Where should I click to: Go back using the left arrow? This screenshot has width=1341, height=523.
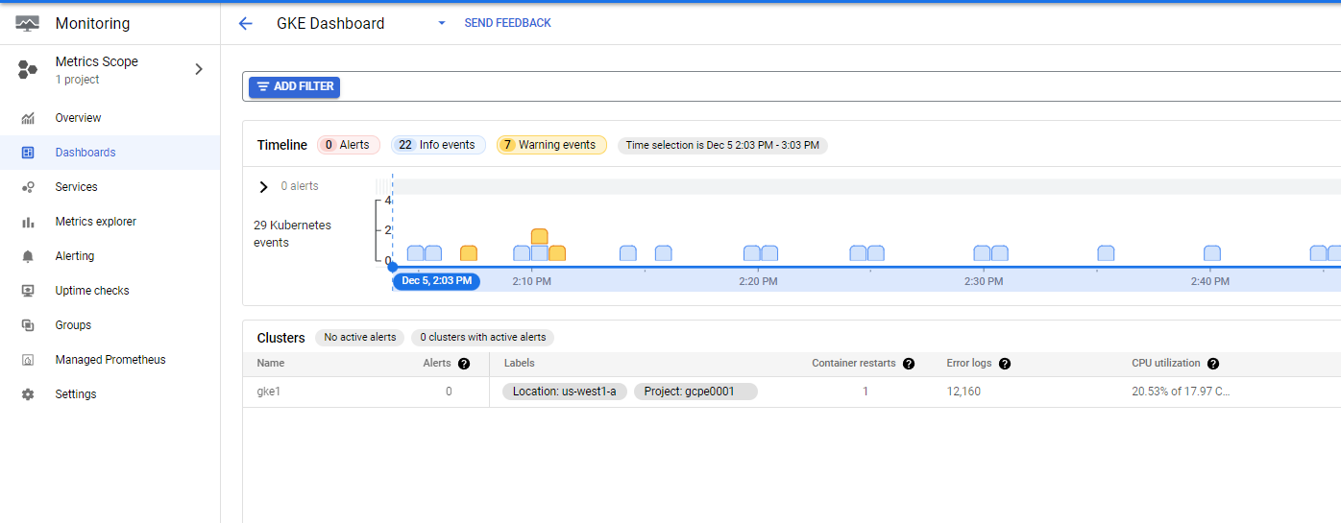coord(245,23)
